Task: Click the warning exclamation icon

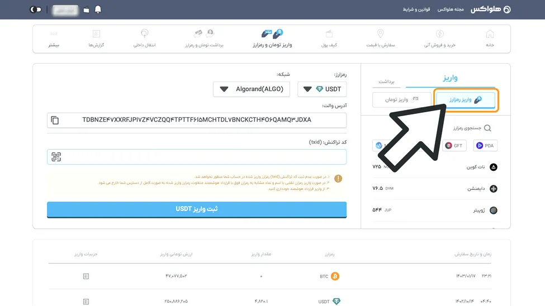Action: (x=338, y=179)
